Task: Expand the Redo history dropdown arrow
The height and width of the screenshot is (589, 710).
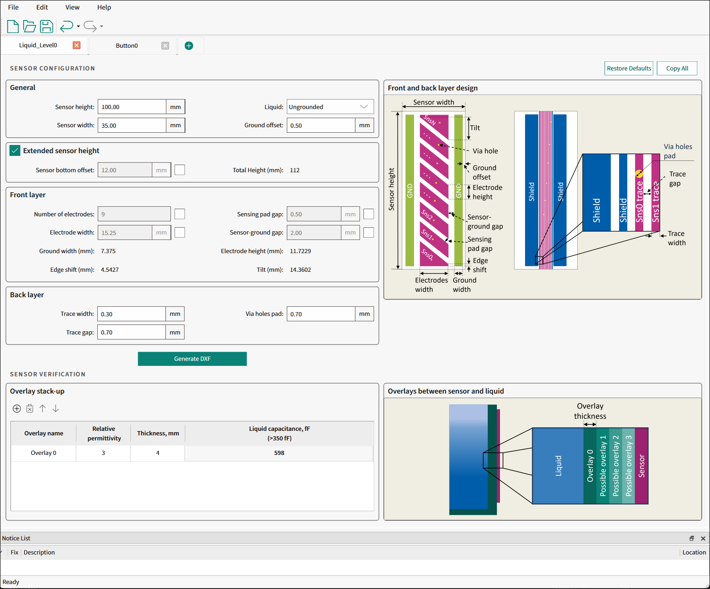Action: point(101,26)
